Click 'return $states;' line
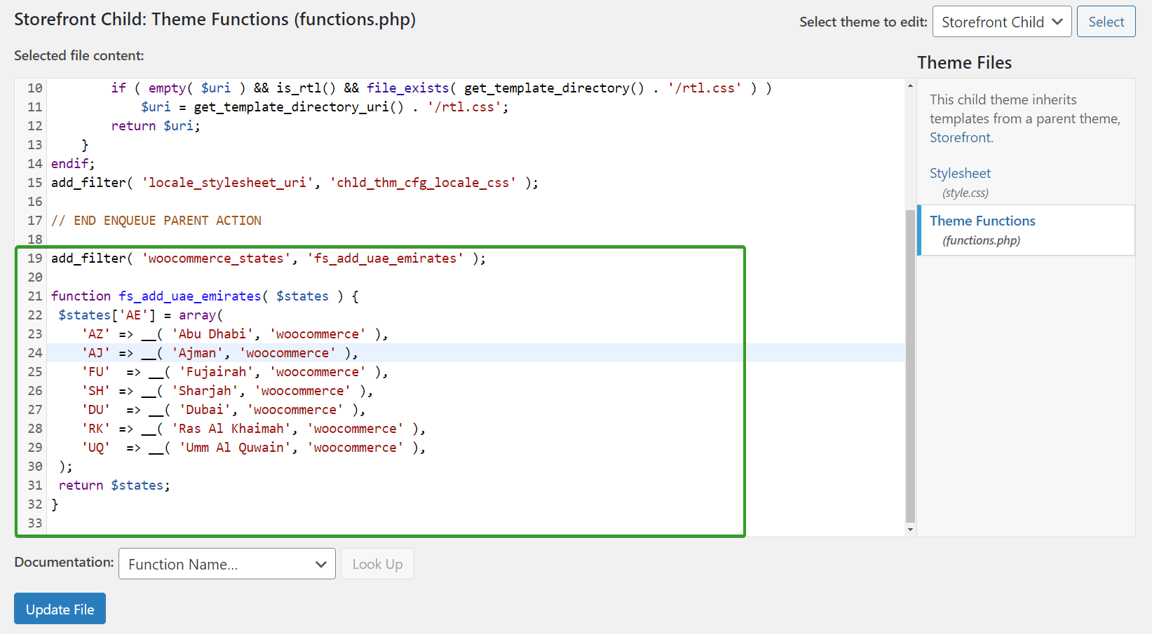Screen dimensions: 1152x634 [114, 485]
